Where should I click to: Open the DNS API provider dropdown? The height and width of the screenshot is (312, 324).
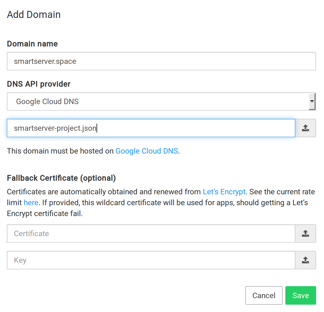pyautogui.click(x=158, y=101)
